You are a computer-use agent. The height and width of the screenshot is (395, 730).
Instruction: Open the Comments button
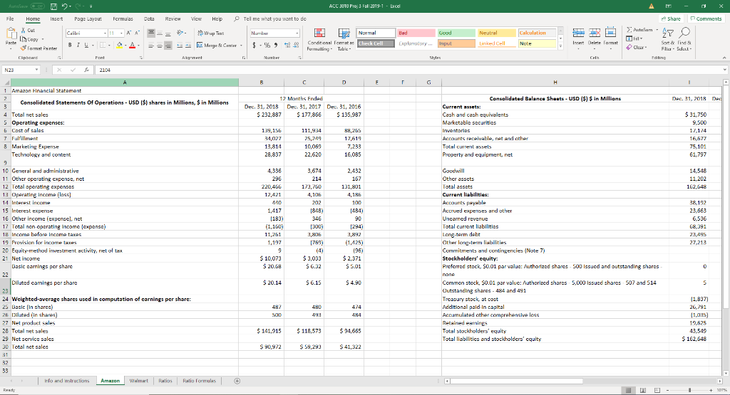click(706, 19)
